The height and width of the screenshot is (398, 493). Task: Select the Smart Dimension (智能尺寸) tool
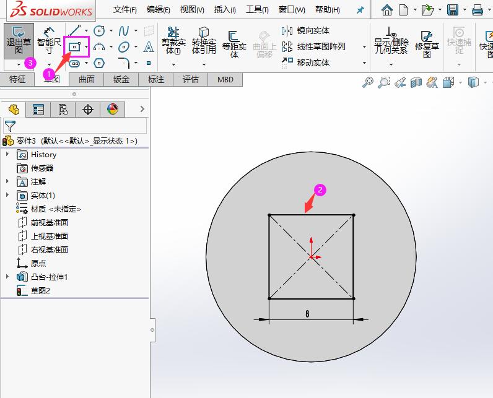coord(49,41)
